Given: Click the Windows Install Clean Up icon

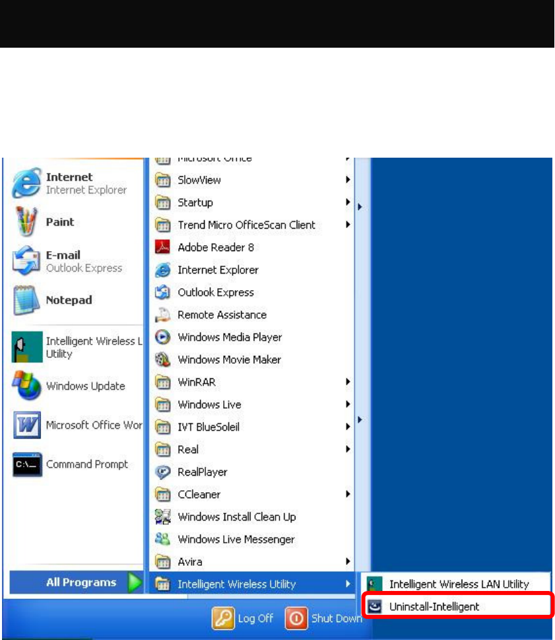Looking at the screenshot, I should 162,517.
